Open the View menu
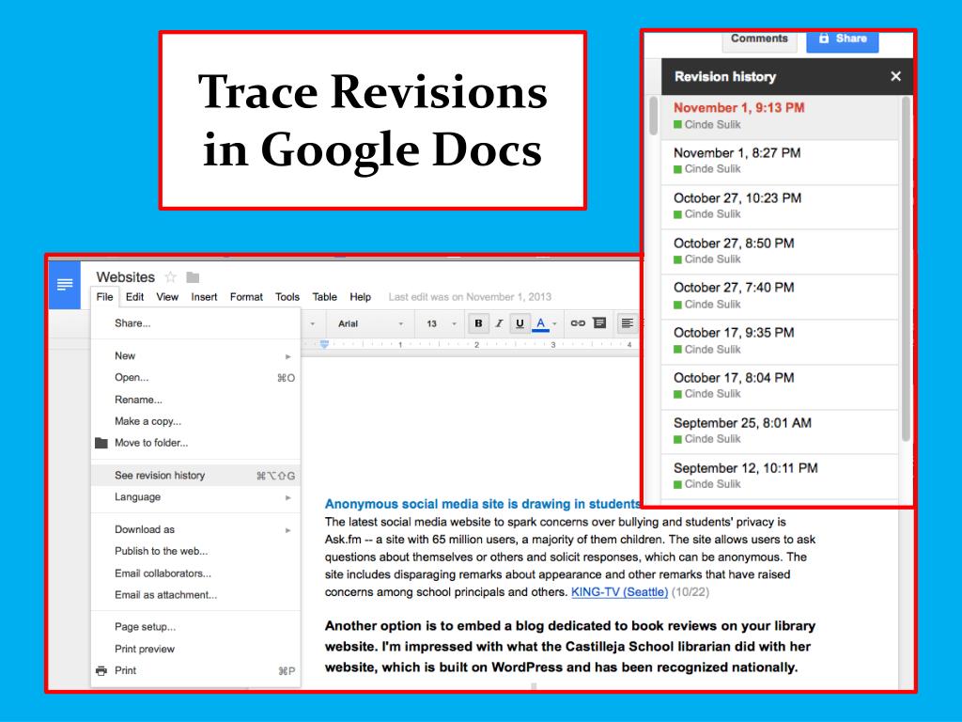This screenshot has width=962, height=722. [x=167, y=296]
